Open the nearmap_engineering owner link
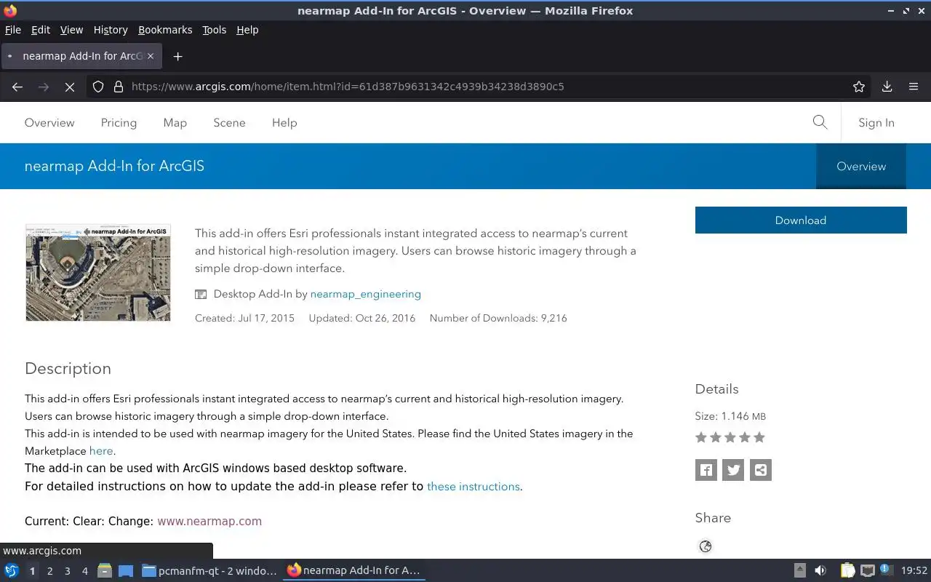 point(366,294)
